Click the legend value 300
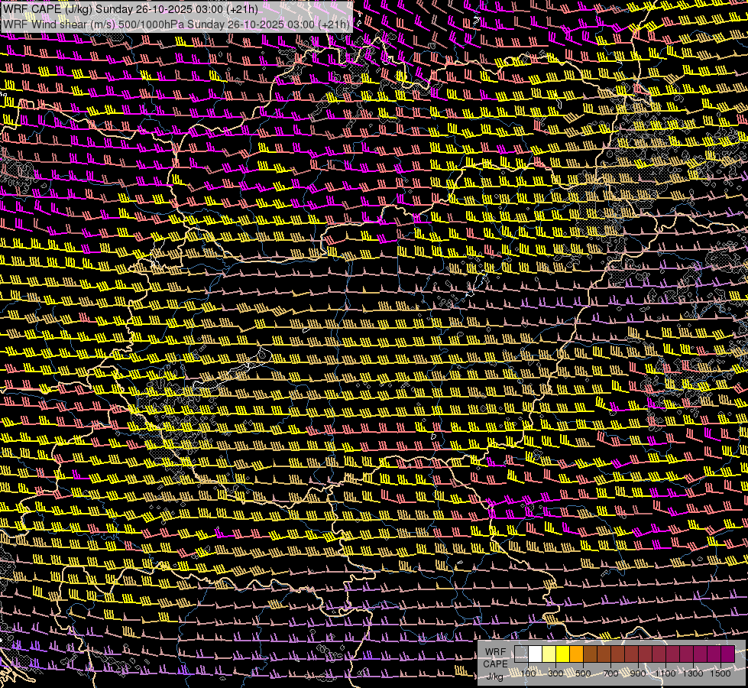 pyautogui.click(x=555, y=673)
